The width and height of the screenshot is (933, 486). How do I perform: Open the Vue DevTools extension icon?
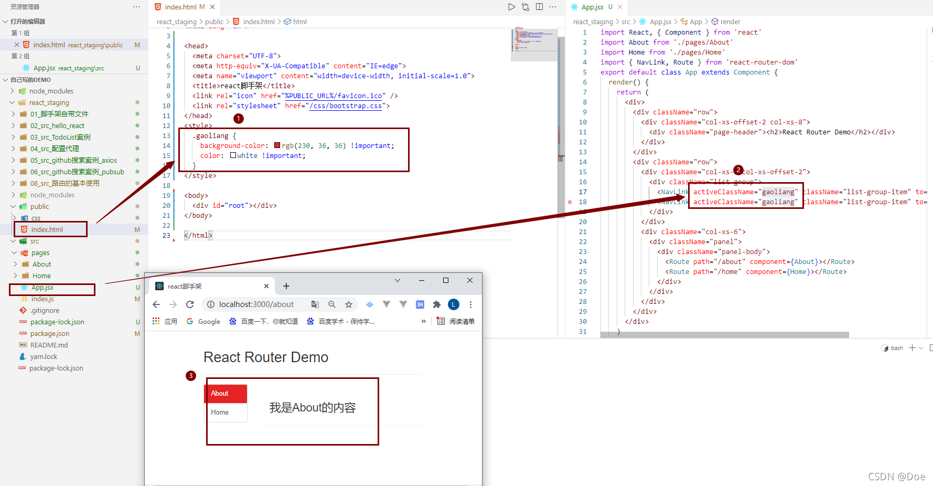(387, 304)
